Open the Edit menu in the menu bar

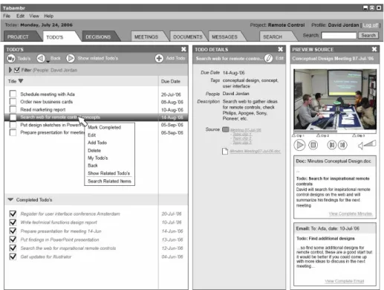tap(20, 16)
